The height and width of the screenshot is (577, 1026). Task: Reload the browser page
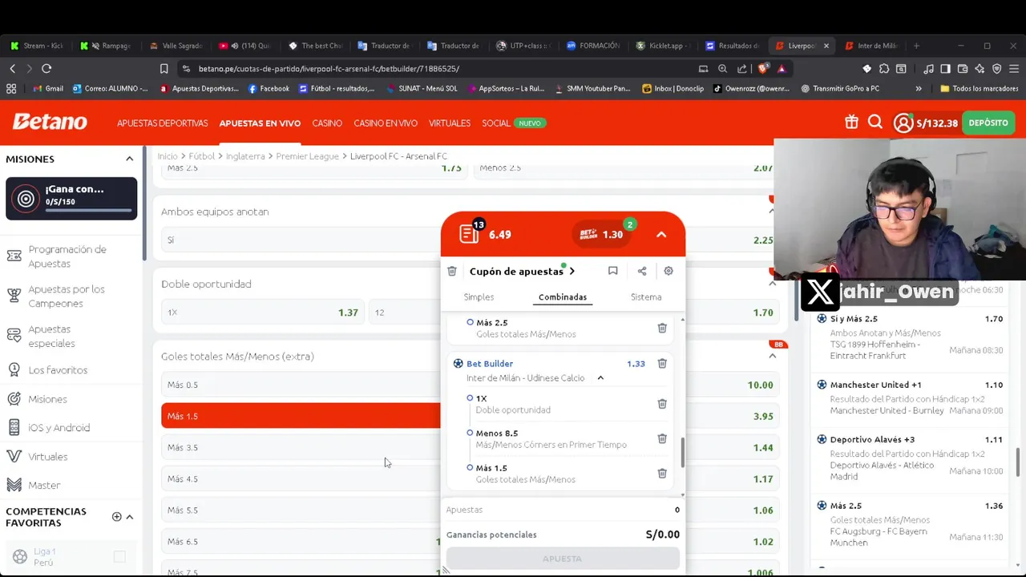point(46,69)
